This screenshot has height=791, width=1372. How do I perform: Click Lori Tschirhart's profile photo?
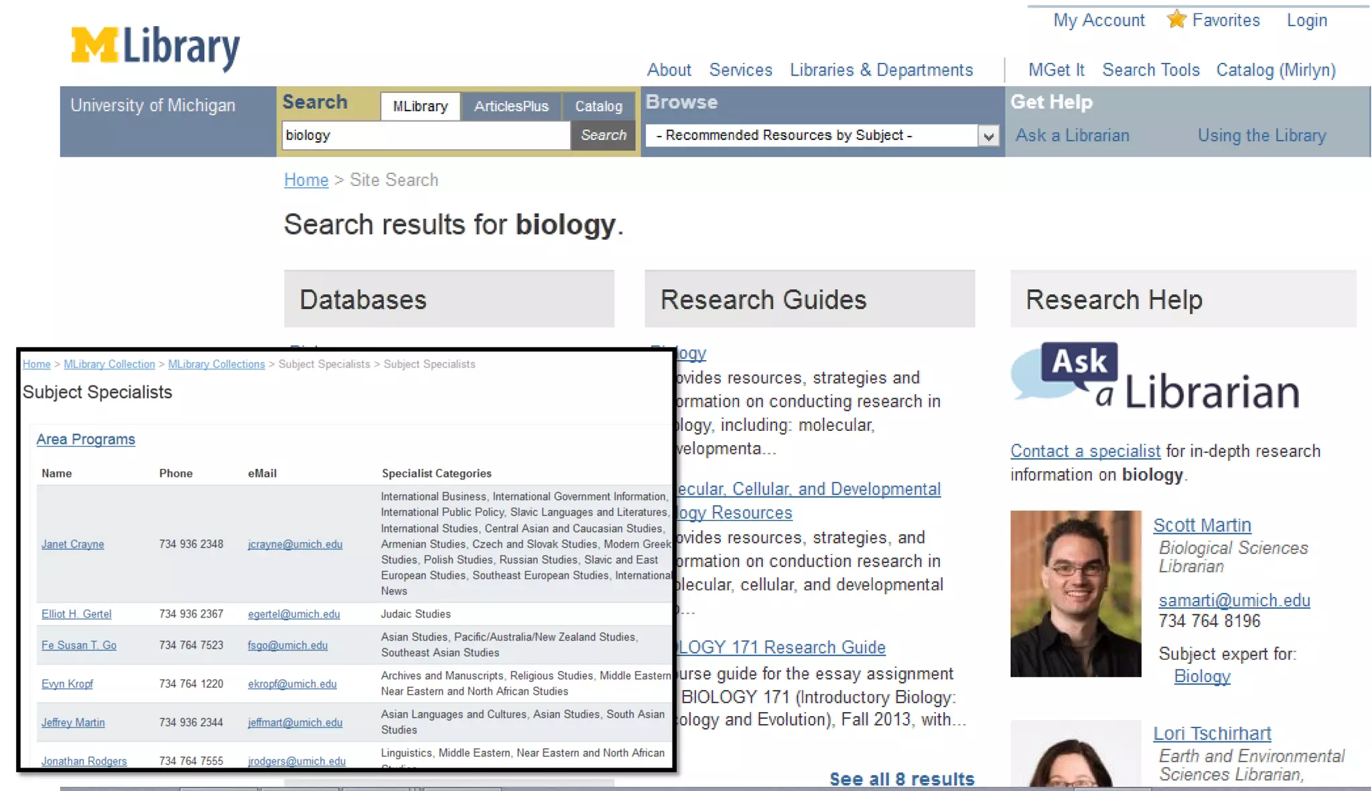point(1075,756)
